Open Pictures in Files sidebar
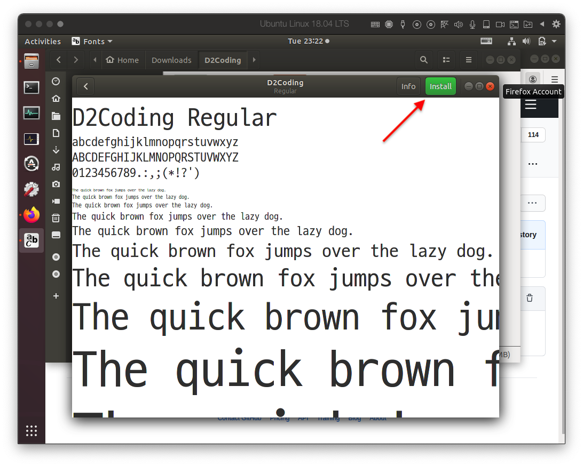 point(56,184)
